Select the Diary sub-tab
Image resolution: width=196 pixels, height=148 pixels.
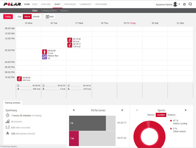click(x=35, y=11)
